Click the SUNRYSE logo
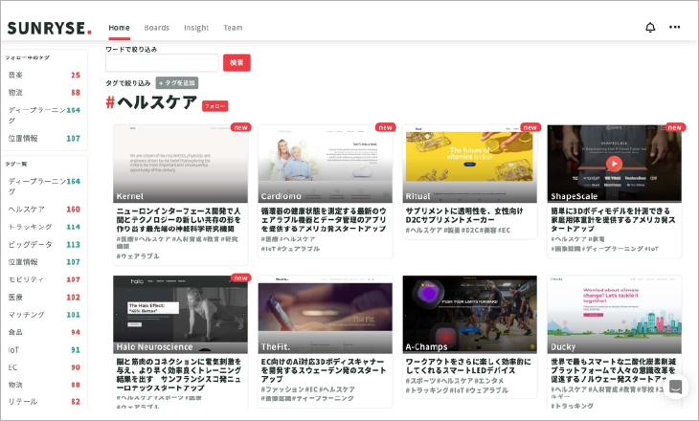699x421 pixels. [x=50, y=28]
